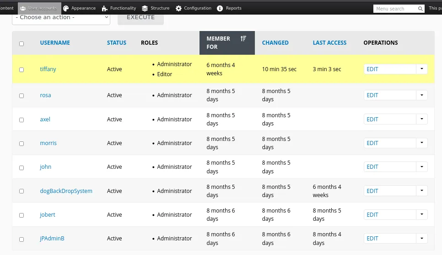Focus the Menu search input field
442x255 pixels.
coord(395,9)
